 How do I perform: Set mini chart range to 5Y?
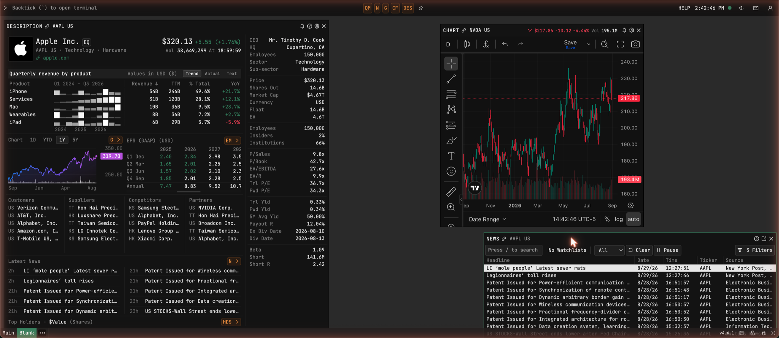pos(75,140)
